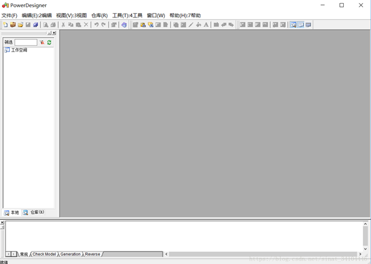Toggle the highlighted browser view toolbar button
371x264 pixels.
click(293, 25)
